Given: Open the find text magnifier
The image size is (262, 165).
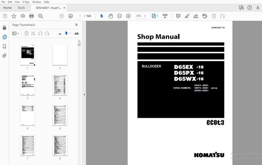Looking at the screenshot, I should [x=41, y=16].
